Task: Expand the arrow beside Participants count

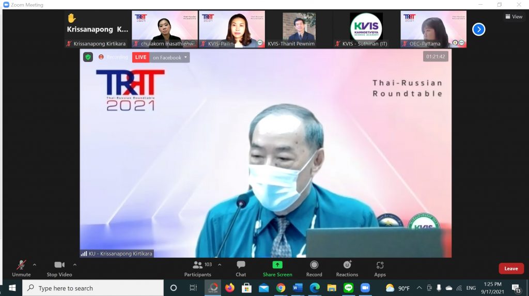Action: click(220, 265)
